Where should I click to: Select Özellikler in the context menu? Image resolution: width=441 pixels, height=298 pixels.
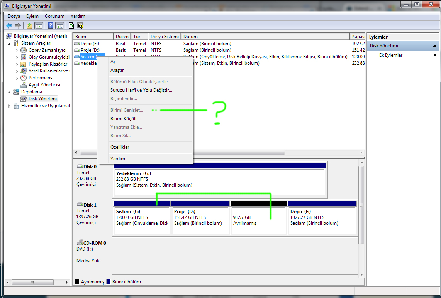120,147
